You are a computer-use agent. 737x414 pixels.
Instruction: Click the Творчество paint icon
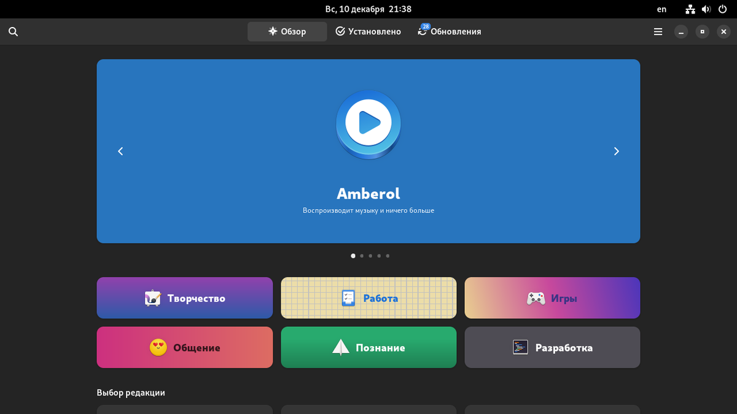(152, 298)
